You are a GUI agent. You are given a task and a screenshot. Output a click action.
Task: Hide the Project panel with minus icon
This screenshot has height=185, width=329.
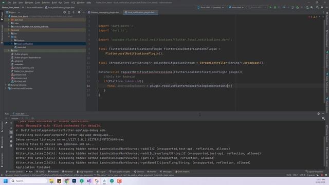83,12
